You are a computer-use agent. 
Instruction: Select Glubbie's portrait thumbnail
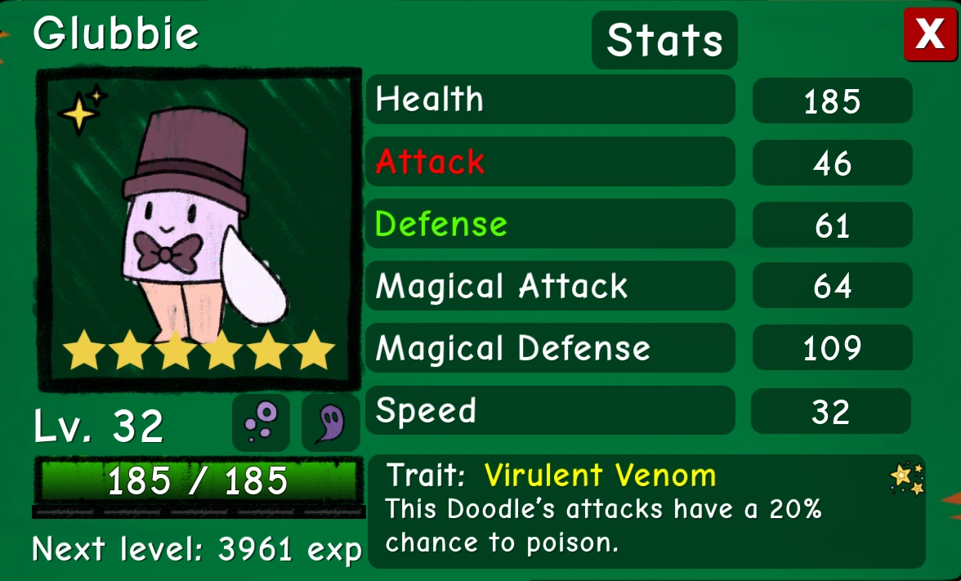click(x=199, y=230)
